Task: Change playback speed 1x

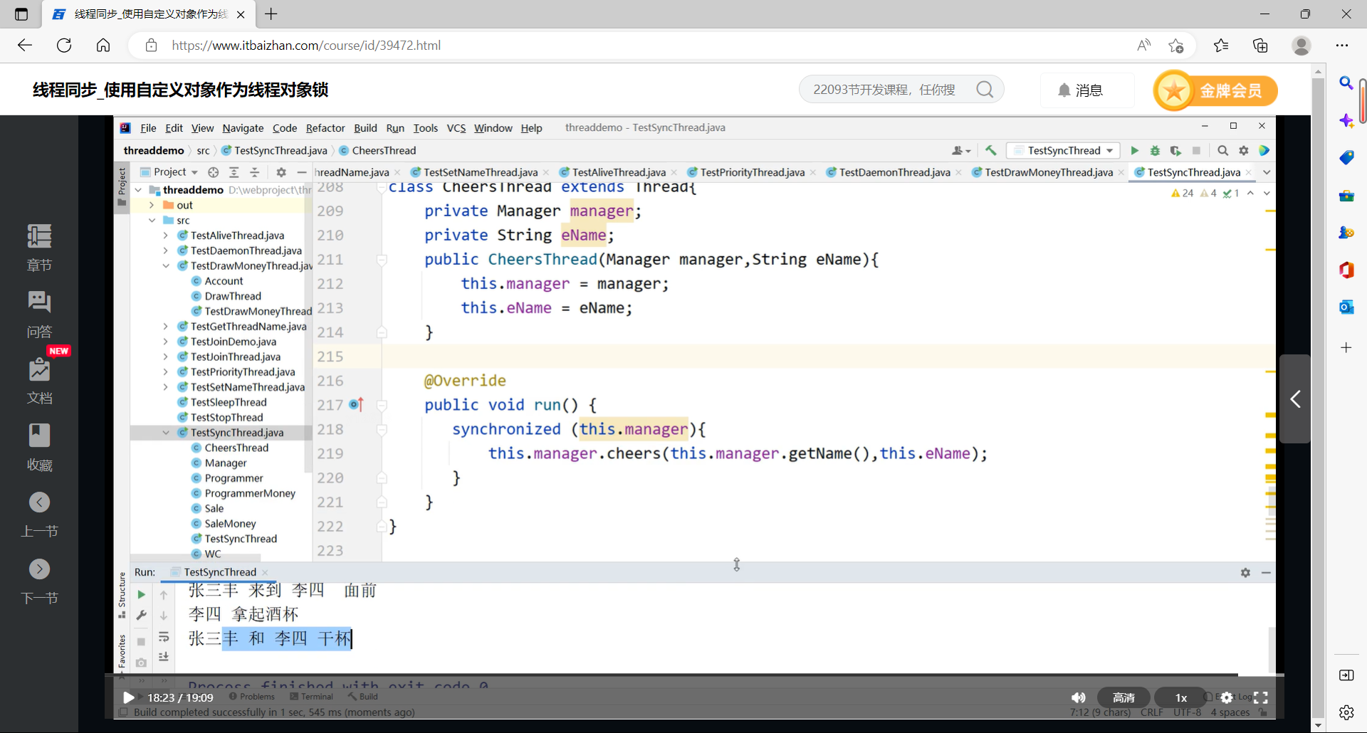Action: 1181,697
